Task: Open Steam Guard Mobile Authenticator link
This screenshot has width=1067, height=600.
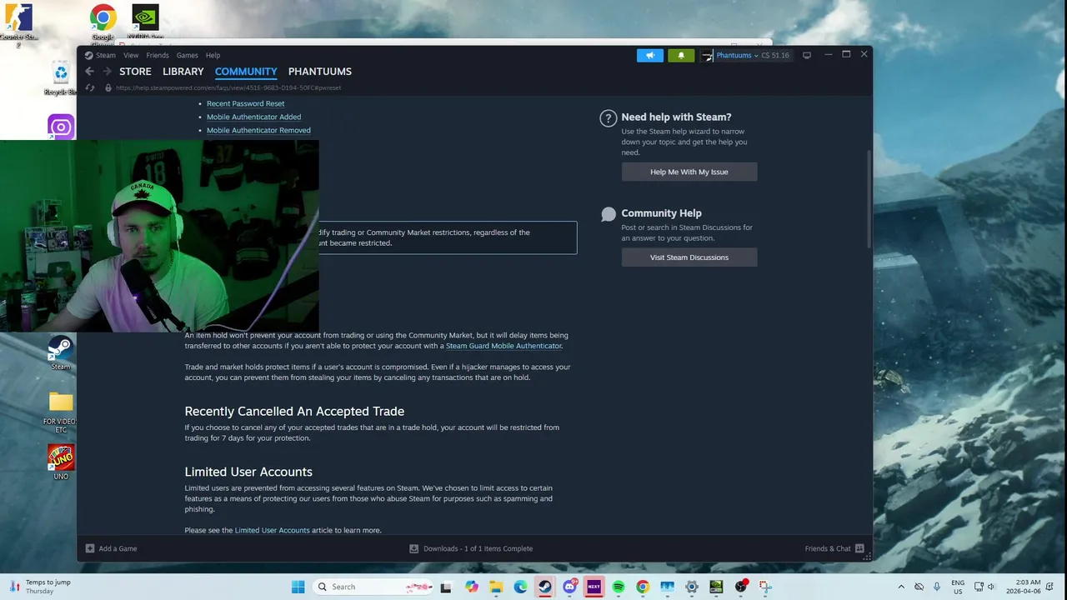Action: coord(503,346)
